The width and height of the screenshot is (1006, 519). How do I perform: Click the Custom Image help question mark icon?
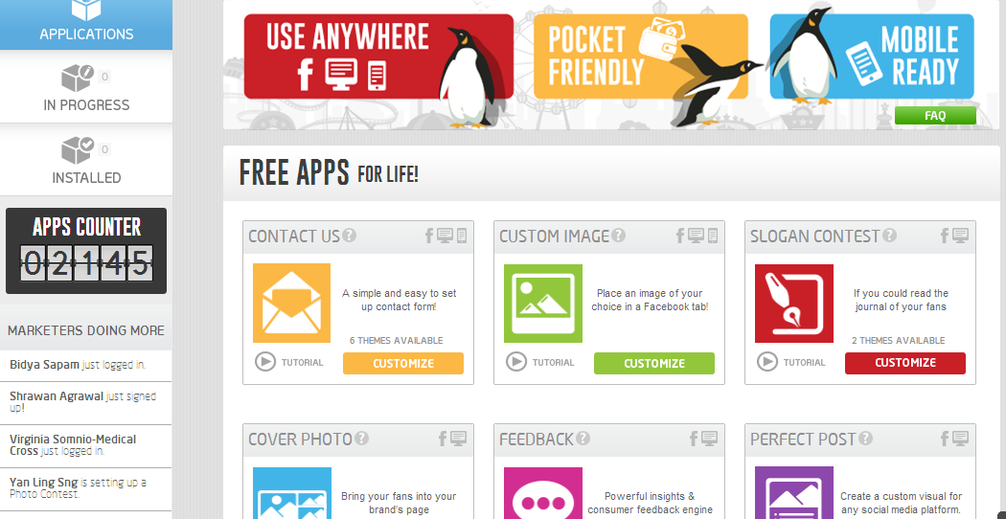point(618,236)
